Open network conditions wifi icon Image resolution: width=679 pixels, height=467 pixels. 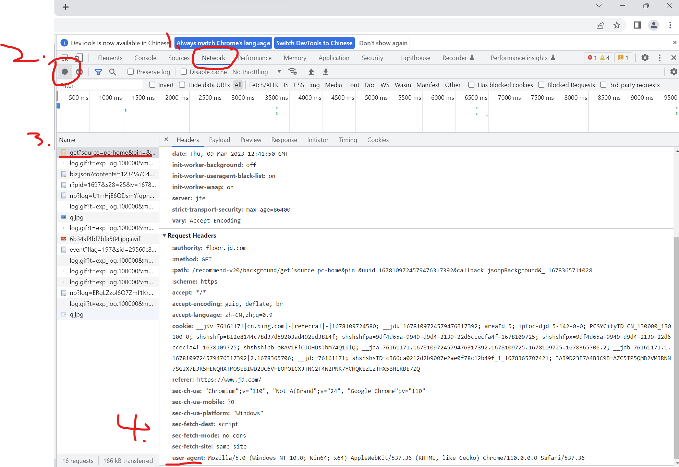(292, 72)
